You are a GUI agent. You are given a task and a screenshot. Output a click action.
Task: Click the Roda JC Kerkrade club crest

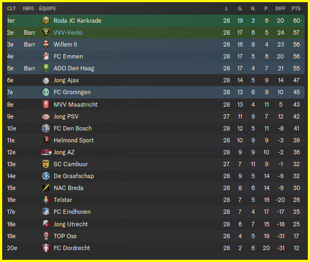coord(46,21)
